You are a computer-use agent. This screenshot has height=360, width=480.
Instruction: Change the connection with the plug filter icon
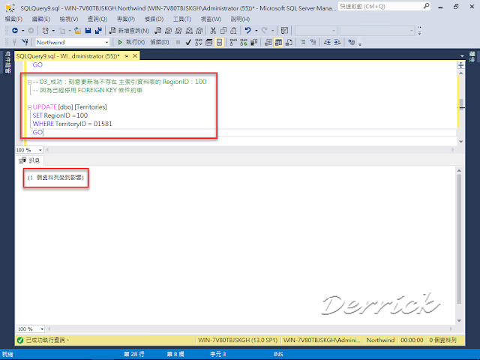coord(25,42)
